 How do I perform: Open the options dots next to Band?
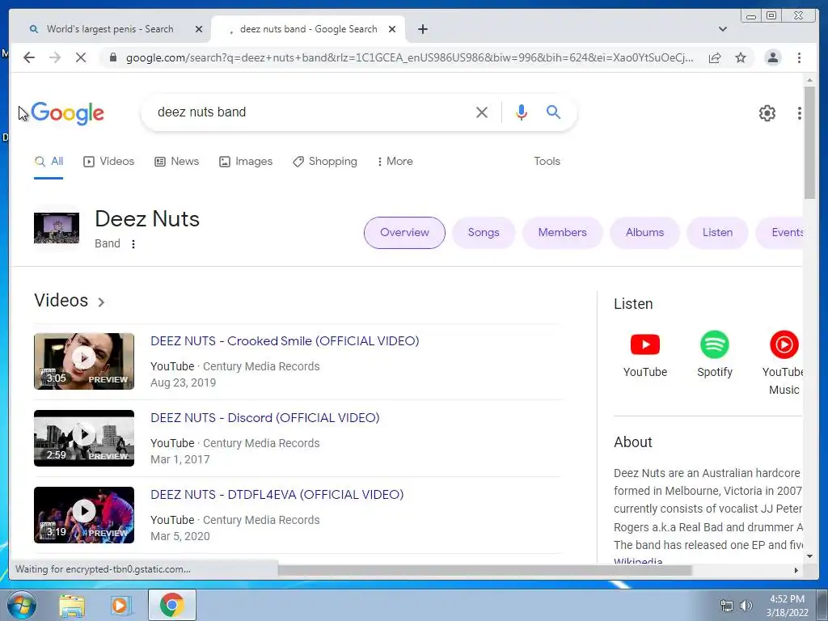[133, 244]
